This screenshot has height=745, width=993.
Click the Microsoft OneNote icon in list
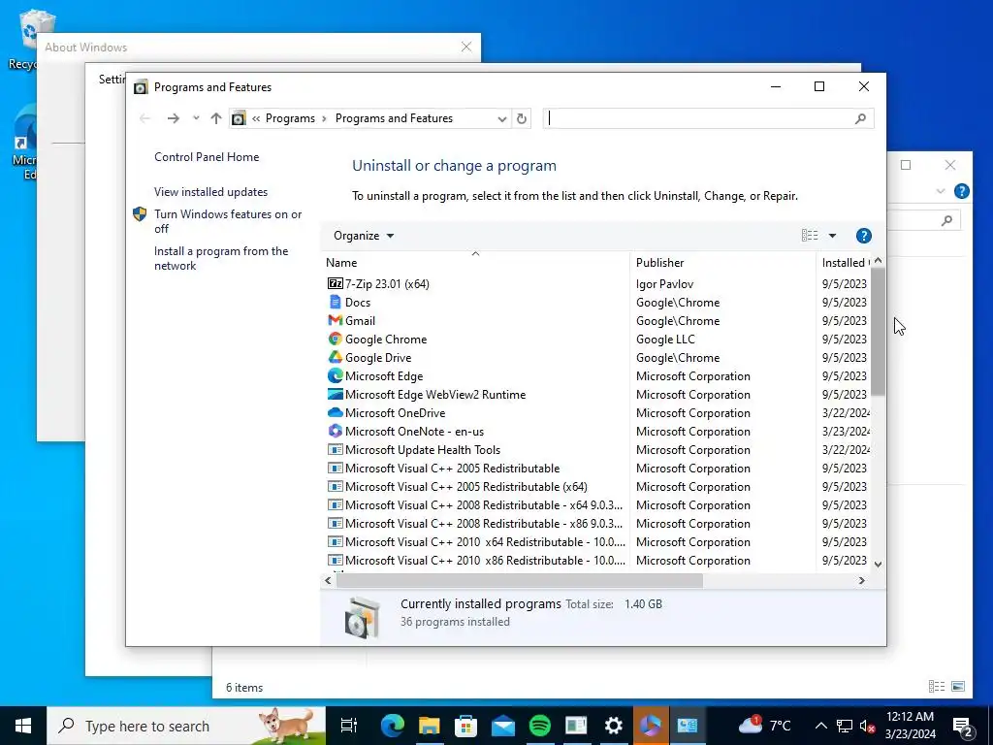point(335,431)
